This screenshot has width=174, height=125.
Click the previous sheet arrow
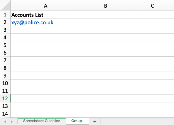coord(5,122)
